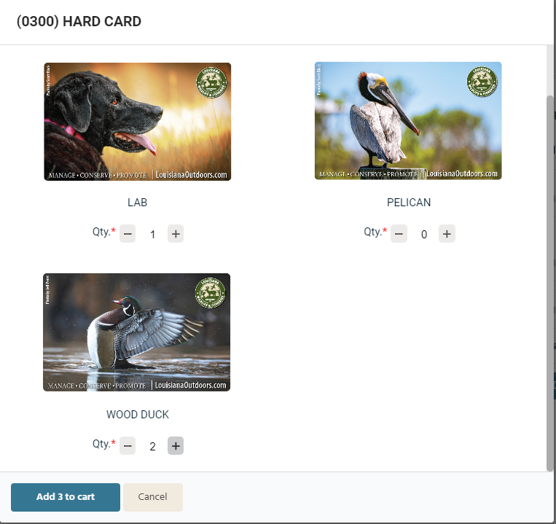This screenshot has width=556, height=524.
Task: Cancel the hard card selection
Action: click(153, 497)
